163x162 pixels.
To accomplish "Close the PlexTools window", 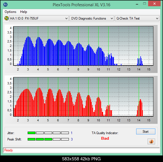I will (154, 4).
